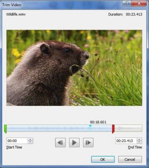Close the Trim Video dialog
Screen dimensions: 149x168
click(139, 3)
